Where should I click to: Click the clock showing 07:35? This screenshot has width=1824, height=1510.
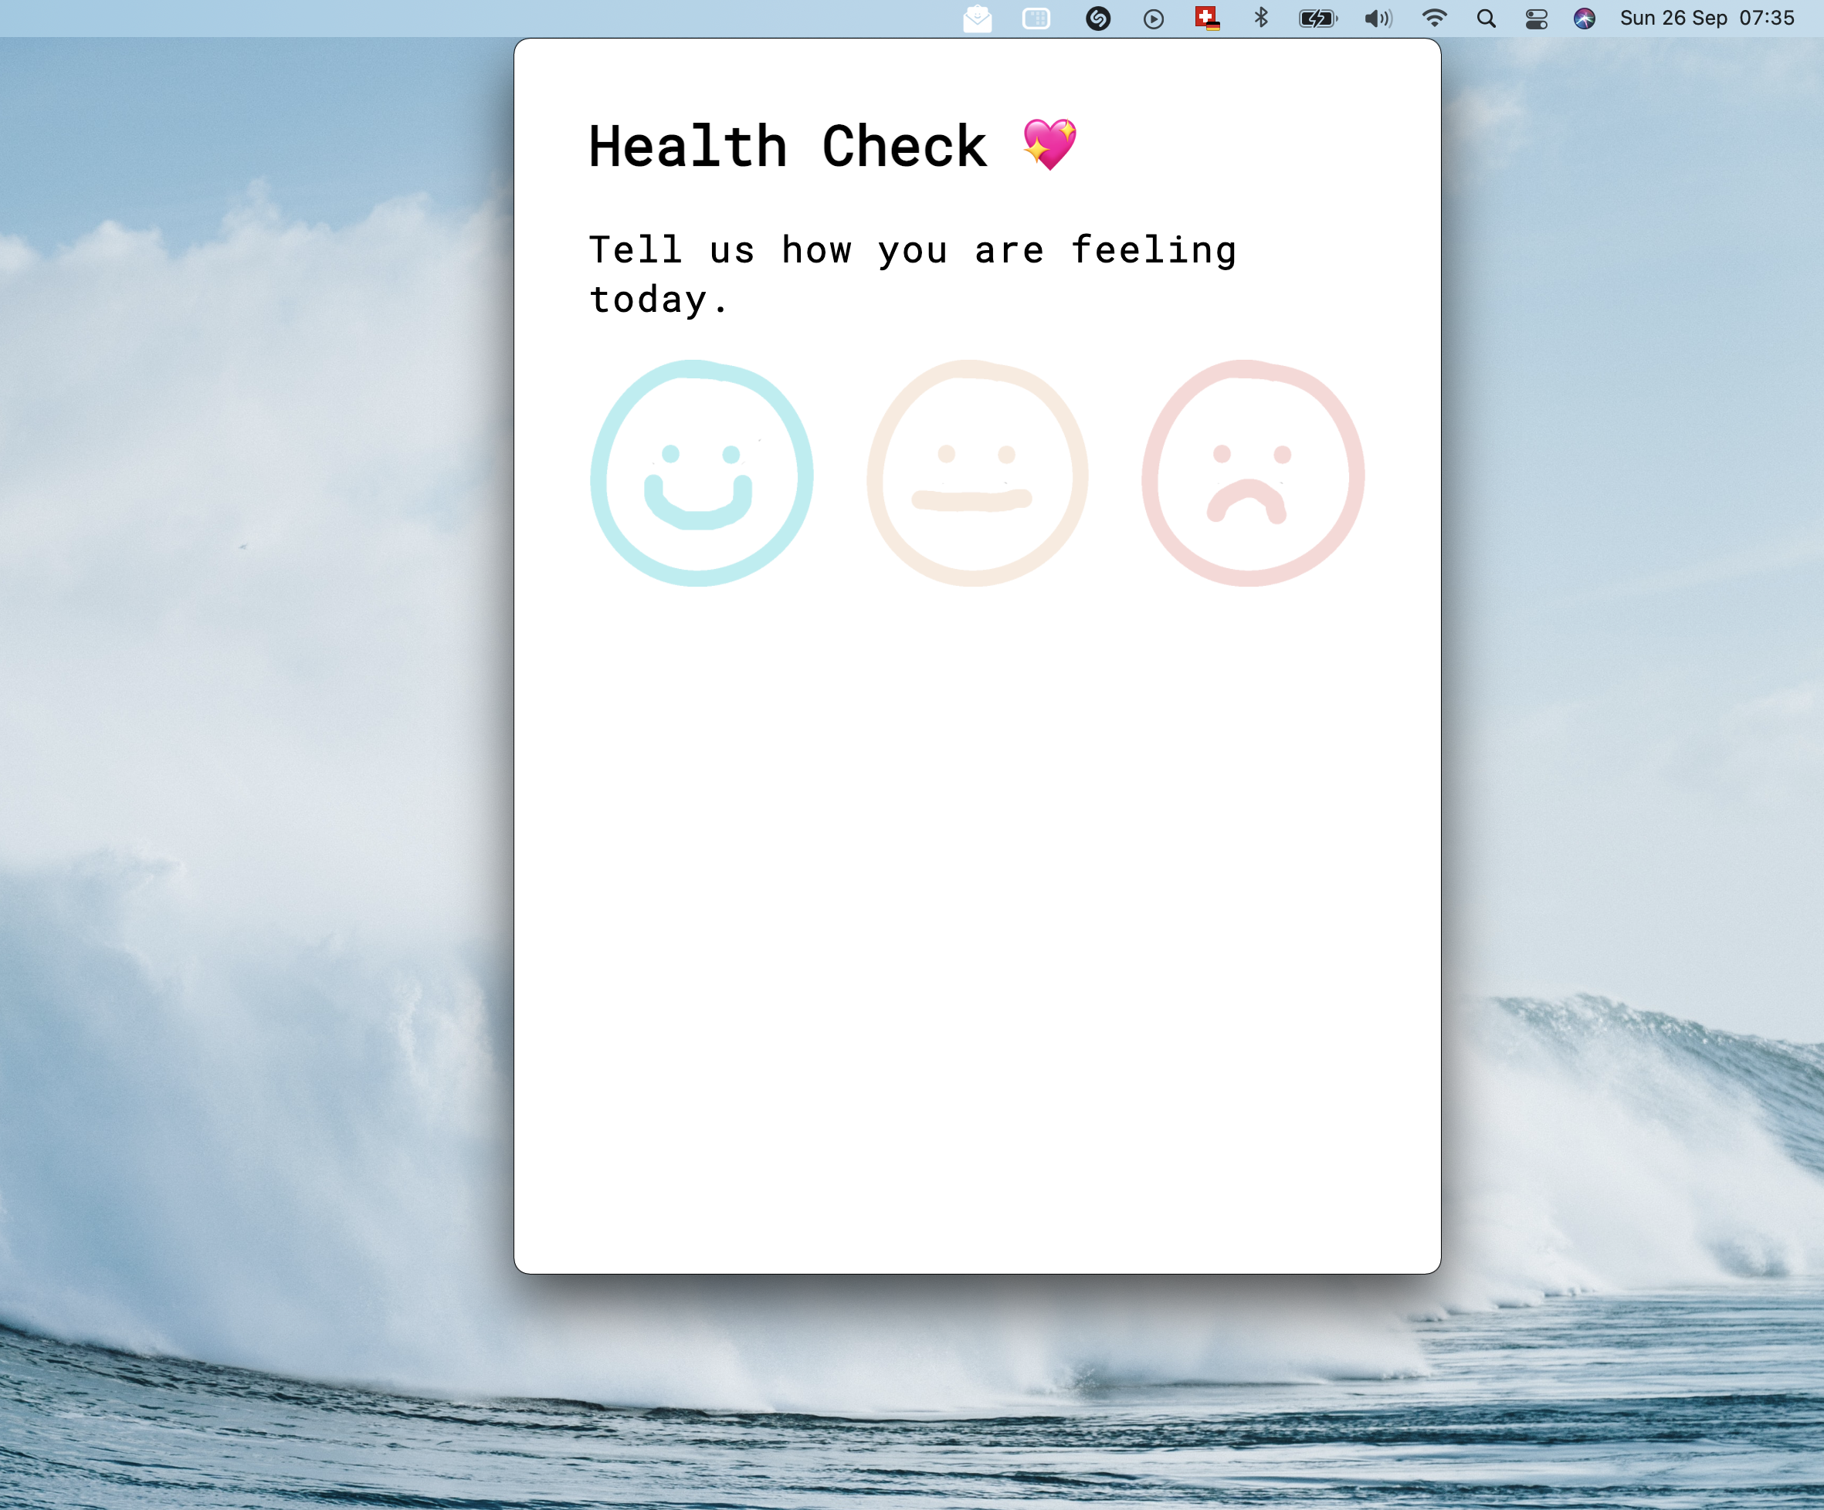pyautogui.click(x=1766, y=19)
